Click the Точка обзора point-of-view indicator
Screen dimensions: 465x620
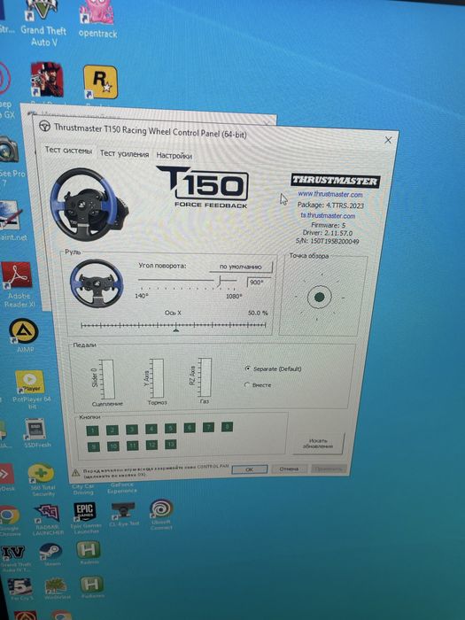(x=319, y=297)
